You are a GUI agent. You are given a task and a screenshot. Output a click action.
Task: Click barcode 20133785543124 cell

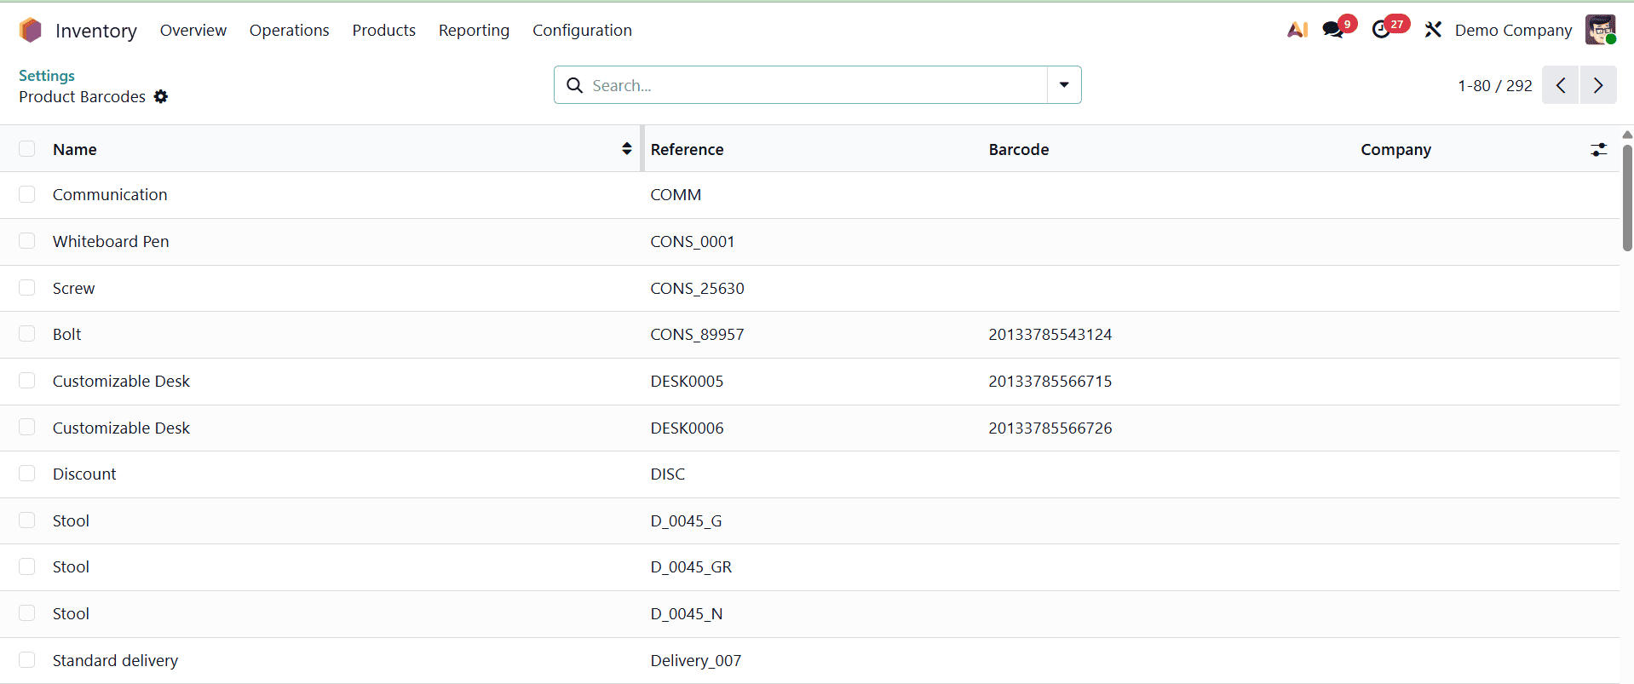click(x=1050, y=334)
